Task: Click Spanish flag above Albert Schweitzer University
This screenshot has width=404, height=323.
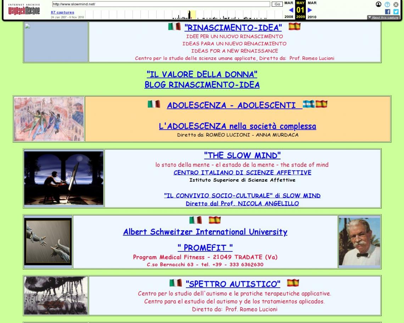Action: point(215,220)
